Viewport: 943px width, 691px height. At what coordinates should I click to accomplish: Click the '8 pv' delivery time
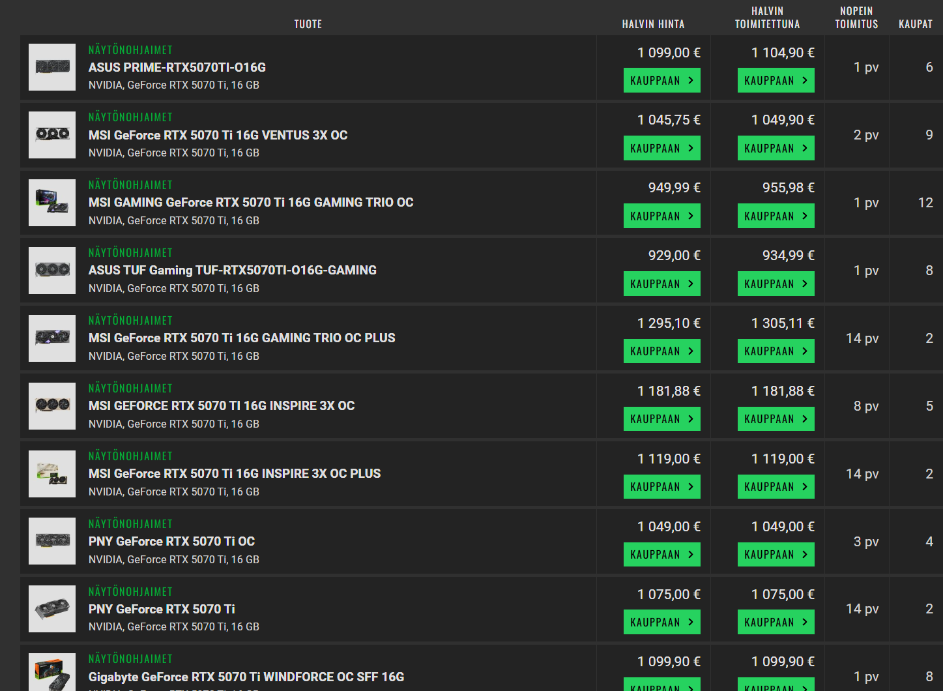click(x=866, y=406)
